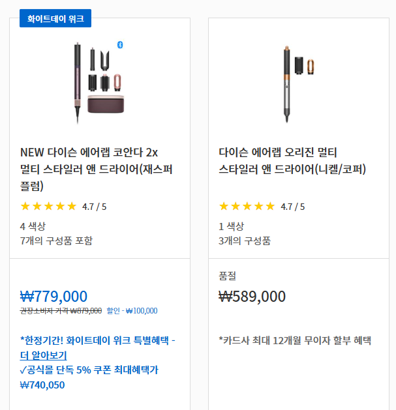Click star rating of Coanda 2x product
Image resolution: width=396 pixels, height=410 pixels.
pyautogui.click(x=49, y=207)
